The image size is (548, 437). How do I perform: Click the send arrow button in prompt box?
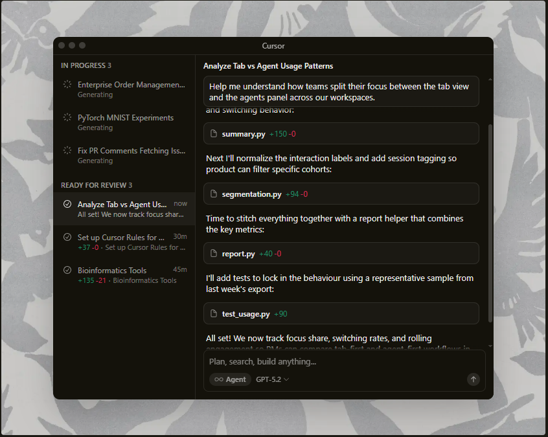474,379
